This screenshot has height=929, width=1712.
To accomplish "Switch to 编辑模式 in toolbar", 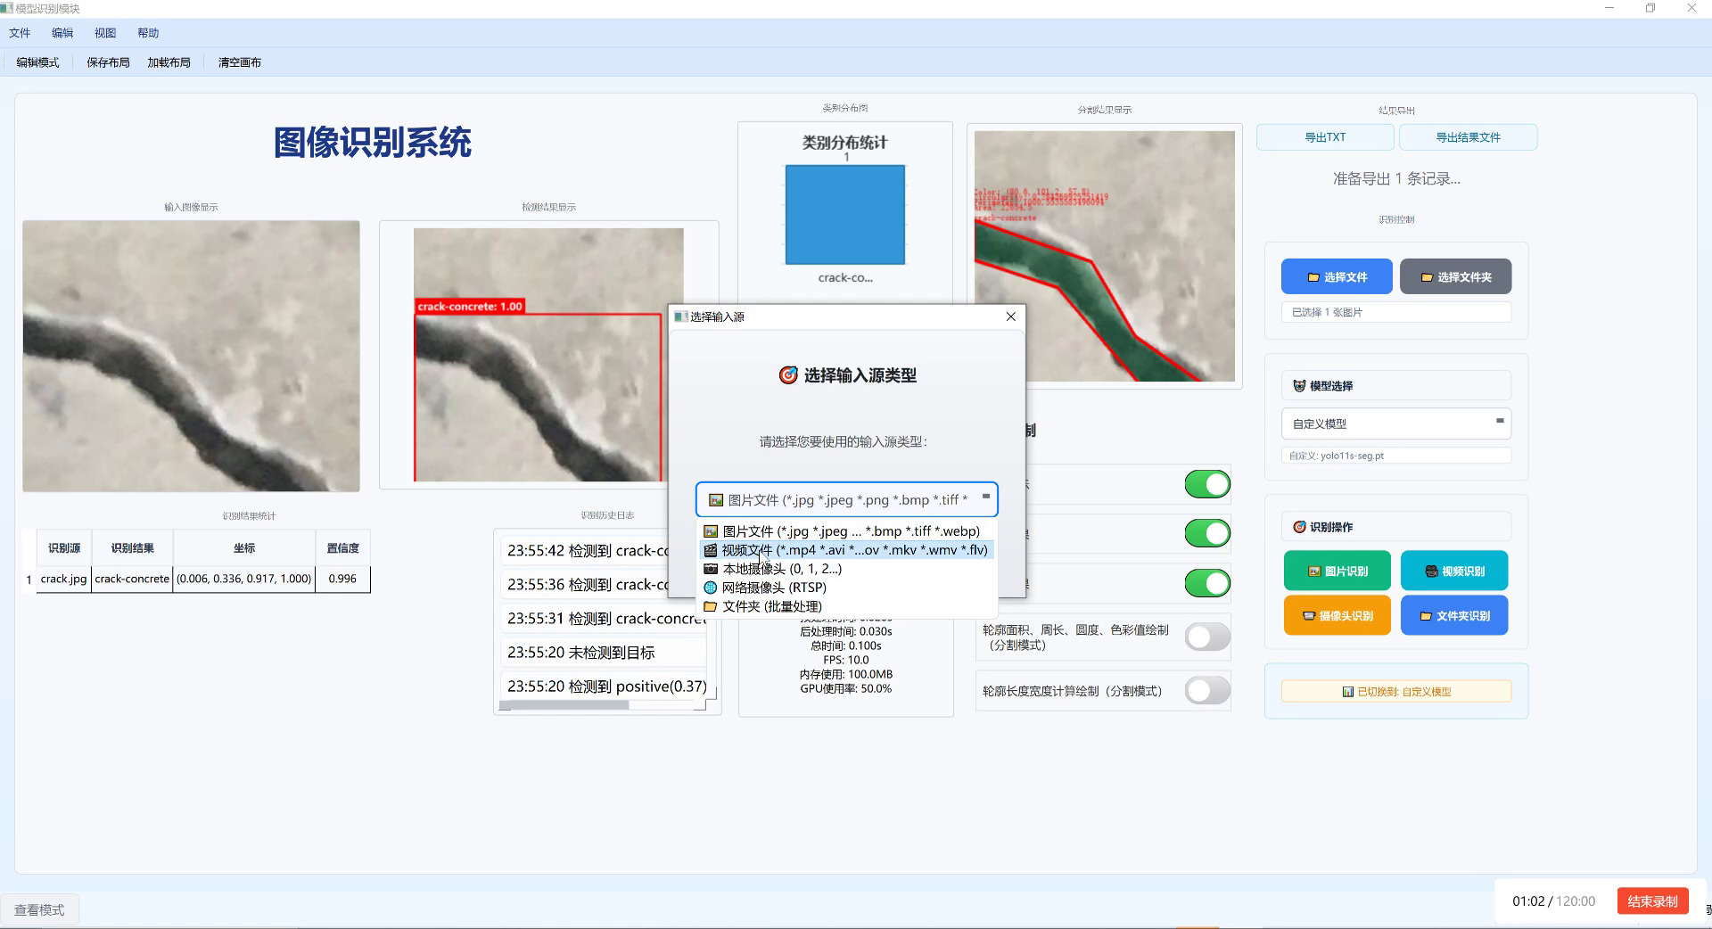I will coord(37,62).
